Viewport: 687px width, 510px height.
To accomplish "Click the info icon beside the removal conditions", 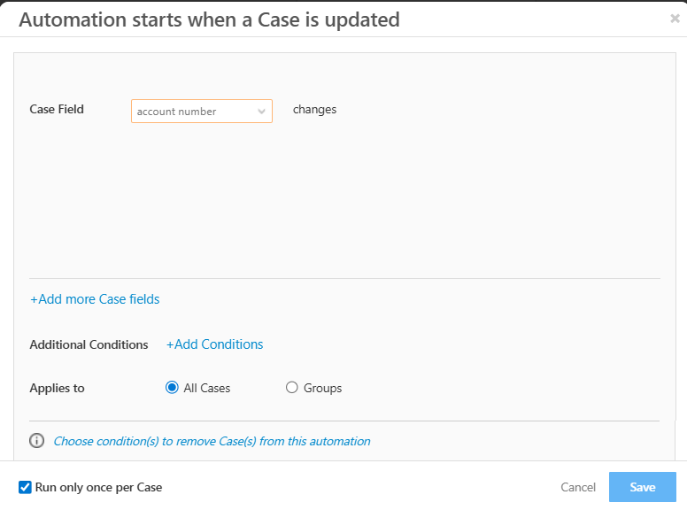I will 37,441.
